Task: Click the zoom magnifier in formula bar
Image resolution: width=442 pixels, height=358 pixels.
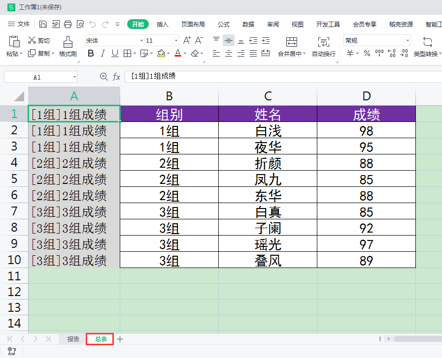Action: point(104,77)
